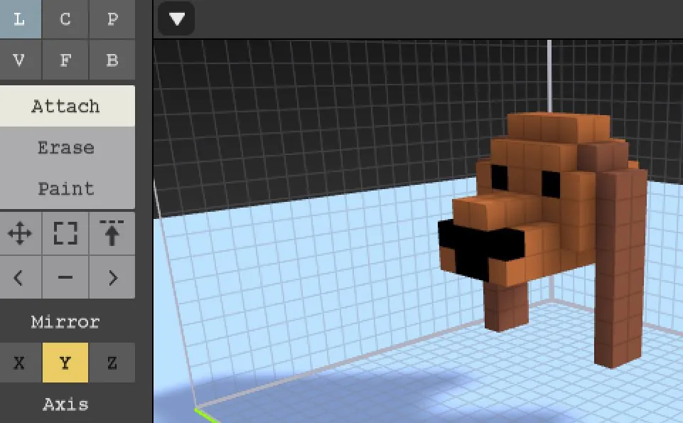Disable the highlighted Y axis mirror

click(65, 363)
